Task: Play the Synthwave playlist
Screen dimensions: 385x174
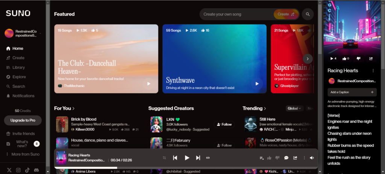Action: coord(257,84)
